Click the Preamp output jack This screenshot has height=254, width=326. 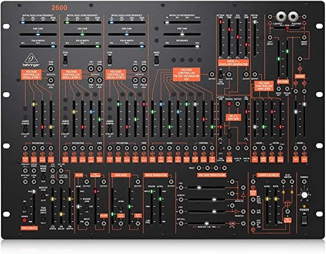click(86, 182)
